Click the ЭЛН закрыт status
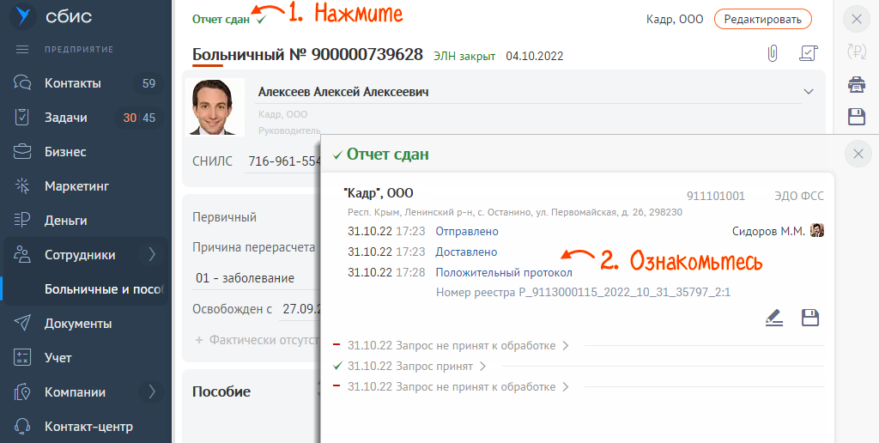This screenshot has width=879, height=443. (464, 56)
